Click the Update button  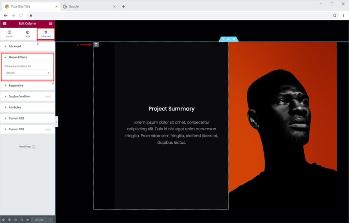coord(39,220)
